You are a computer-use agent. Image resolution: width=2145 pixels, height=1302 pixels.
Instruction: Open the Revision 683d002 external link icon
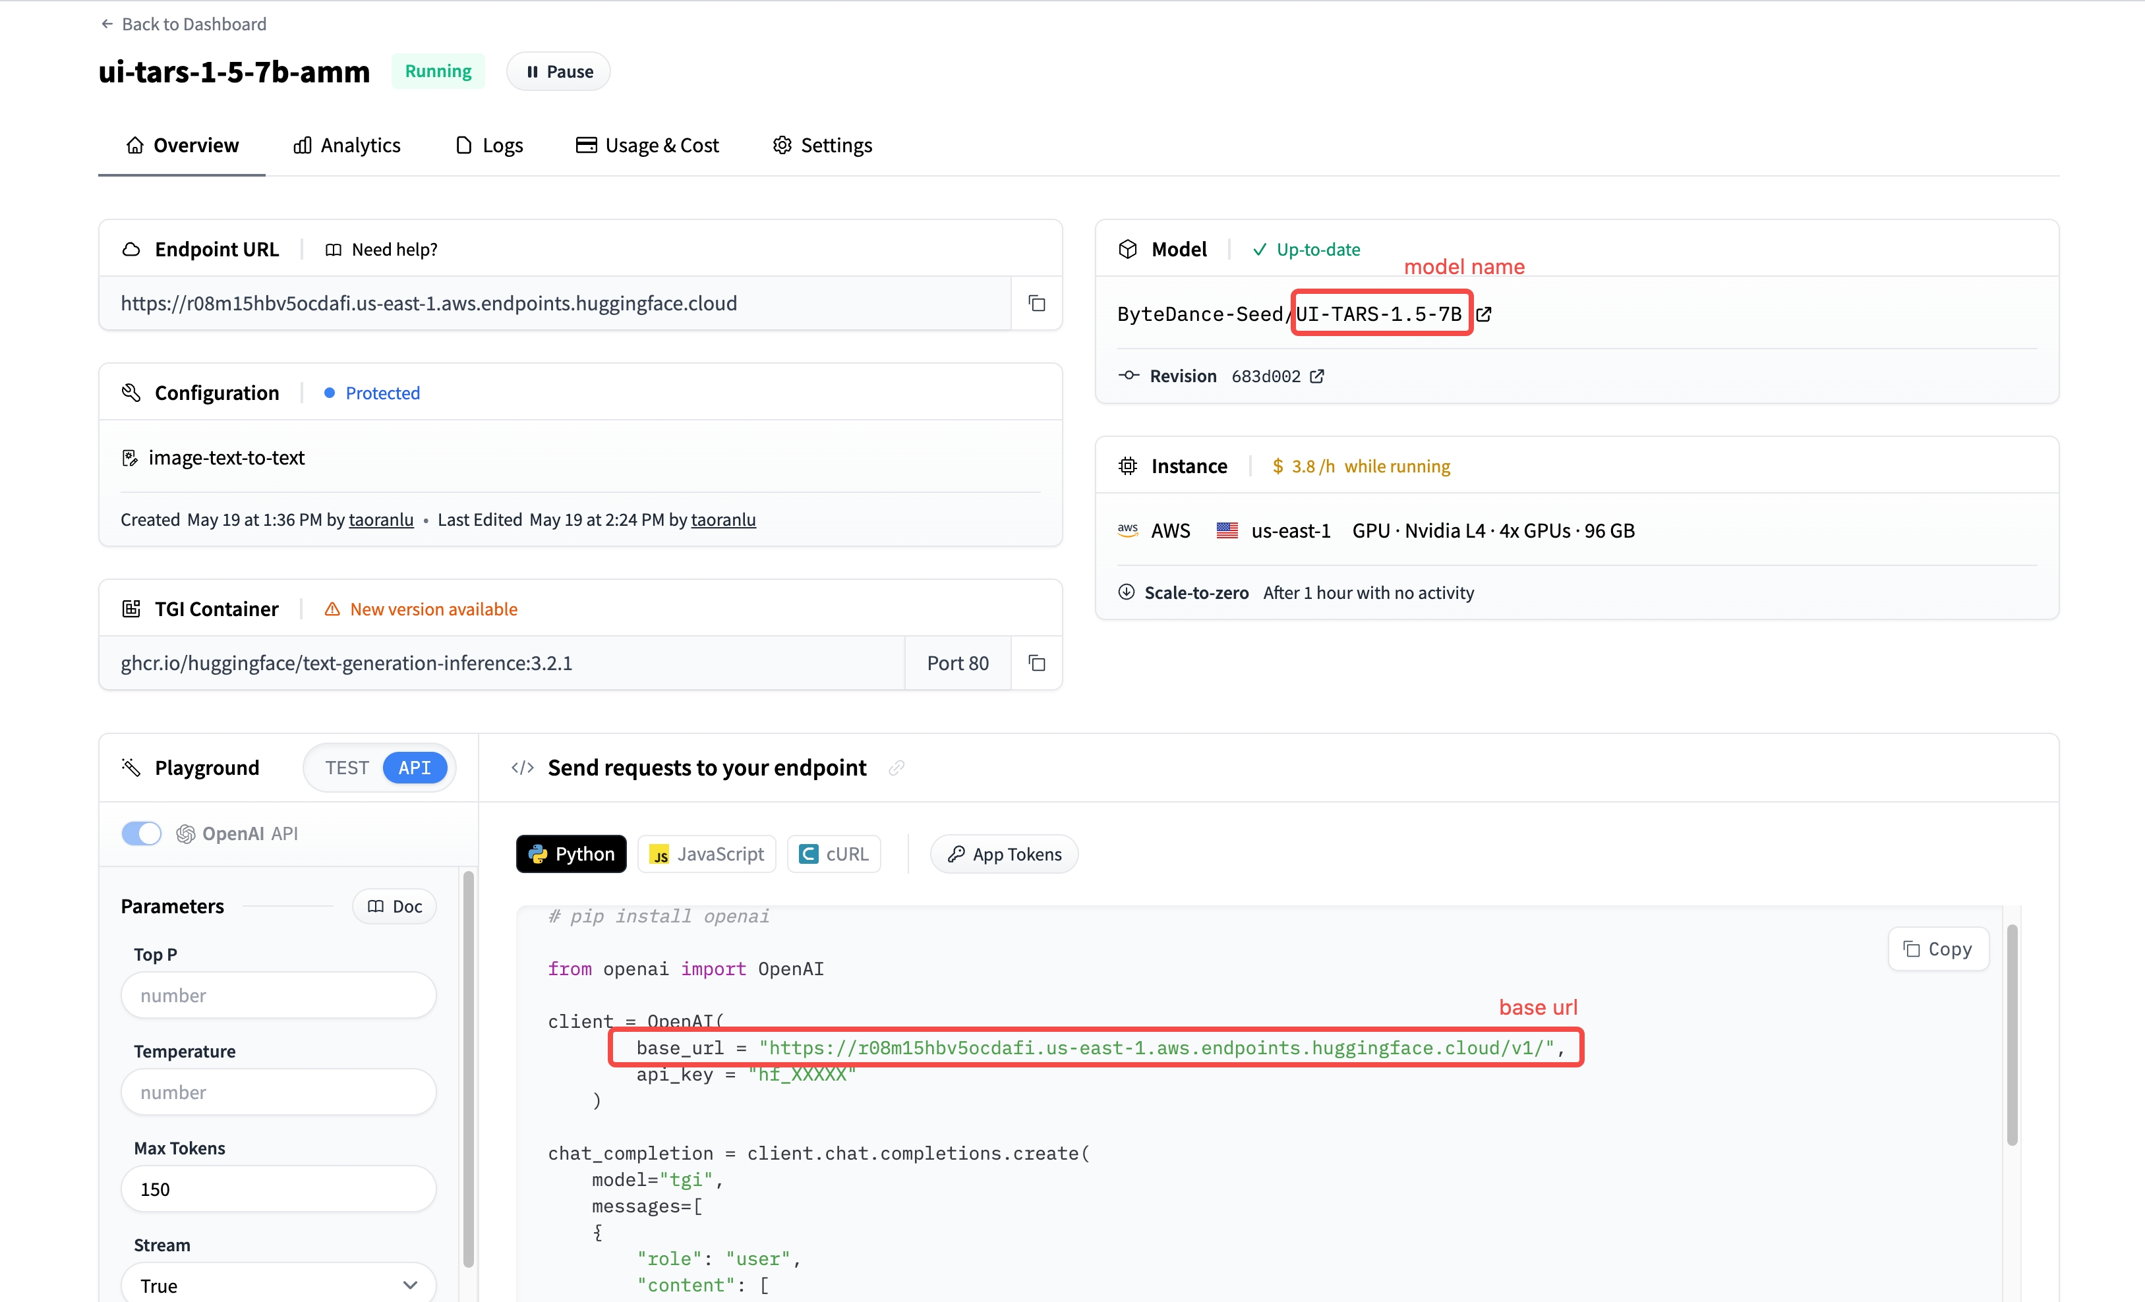tap(1317, 376)
